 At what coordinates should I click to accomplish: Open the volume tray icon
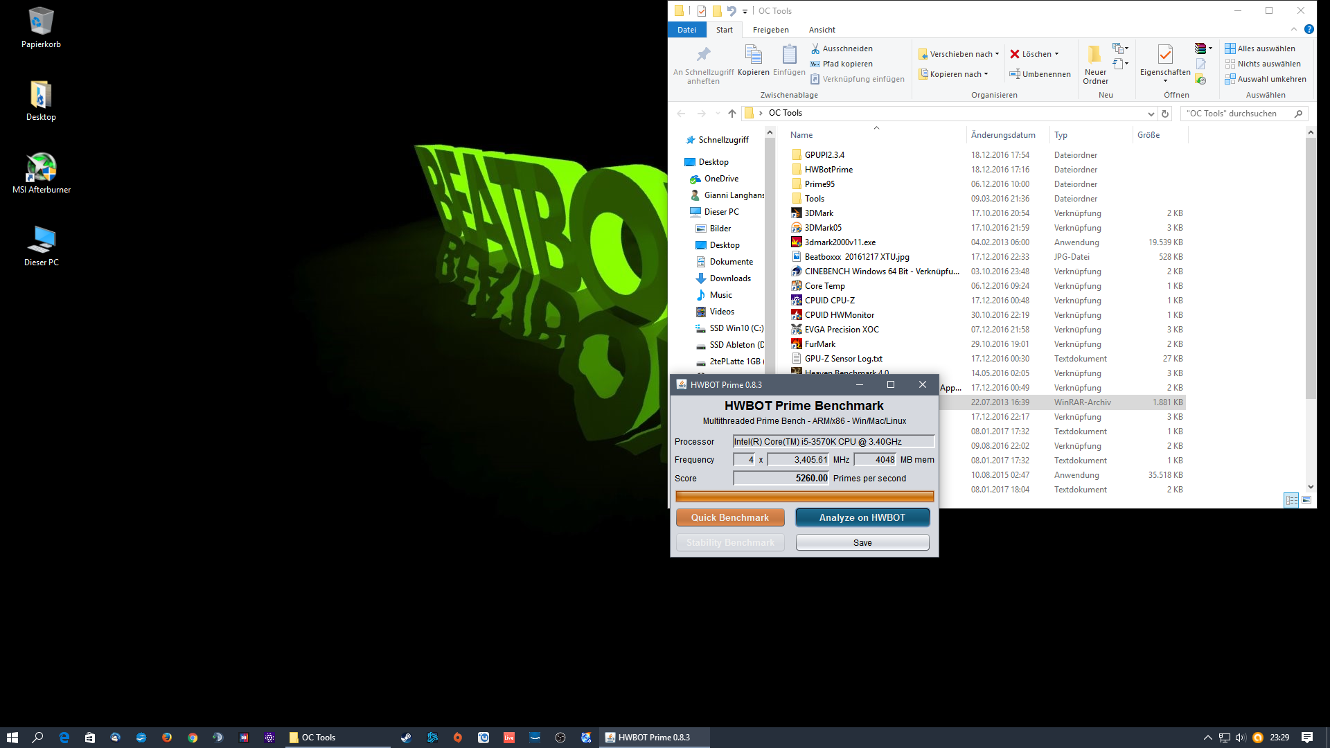[1241, 738]
